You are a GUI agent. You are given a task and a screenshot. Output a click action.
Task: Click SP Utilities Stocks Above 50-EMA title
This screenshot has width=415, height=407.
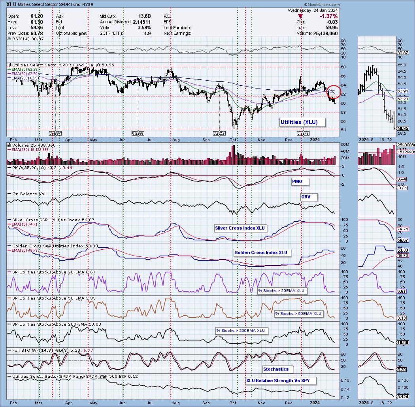(52, 298)
